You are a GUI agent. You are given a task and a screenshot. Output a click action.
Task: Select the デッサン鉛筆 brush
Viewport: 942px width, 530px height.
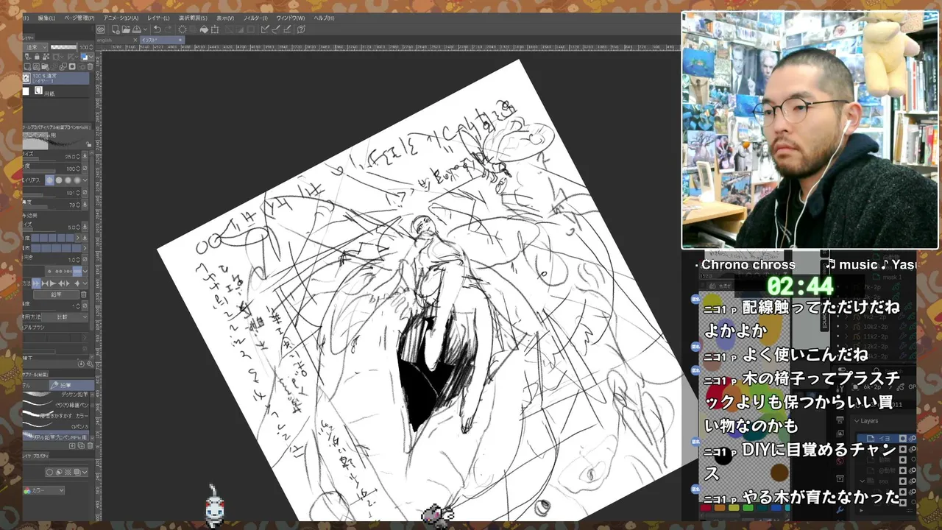(x=55, y=395)
